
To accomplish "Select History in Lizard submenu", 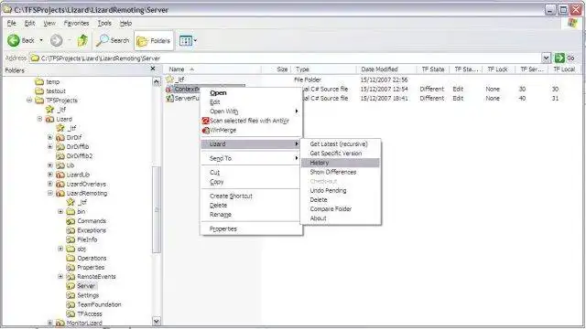I will coord(341,163).
